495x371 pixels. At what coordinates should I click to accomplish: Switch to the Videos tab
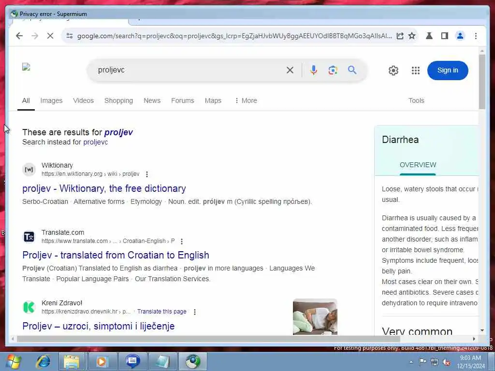[x=83, y=100]
